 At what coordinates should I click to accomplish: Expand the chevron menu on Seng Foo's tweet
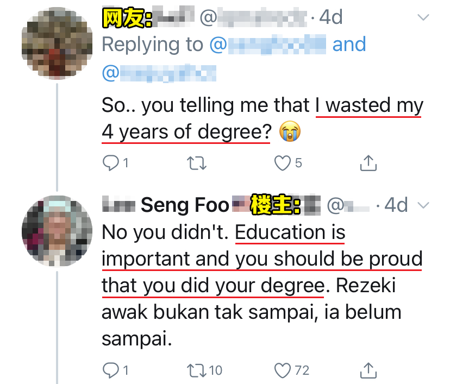point(422,205)
